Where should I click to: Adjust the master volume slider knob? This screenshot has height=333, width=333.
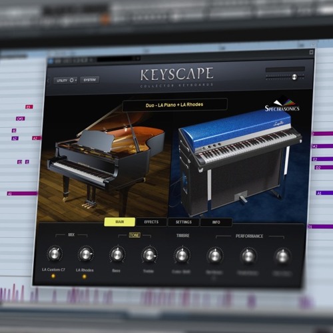[294, 77]
